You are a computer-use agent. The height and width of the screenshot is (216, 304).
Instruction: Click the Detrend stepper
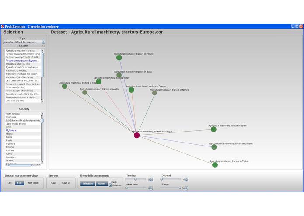186,180
